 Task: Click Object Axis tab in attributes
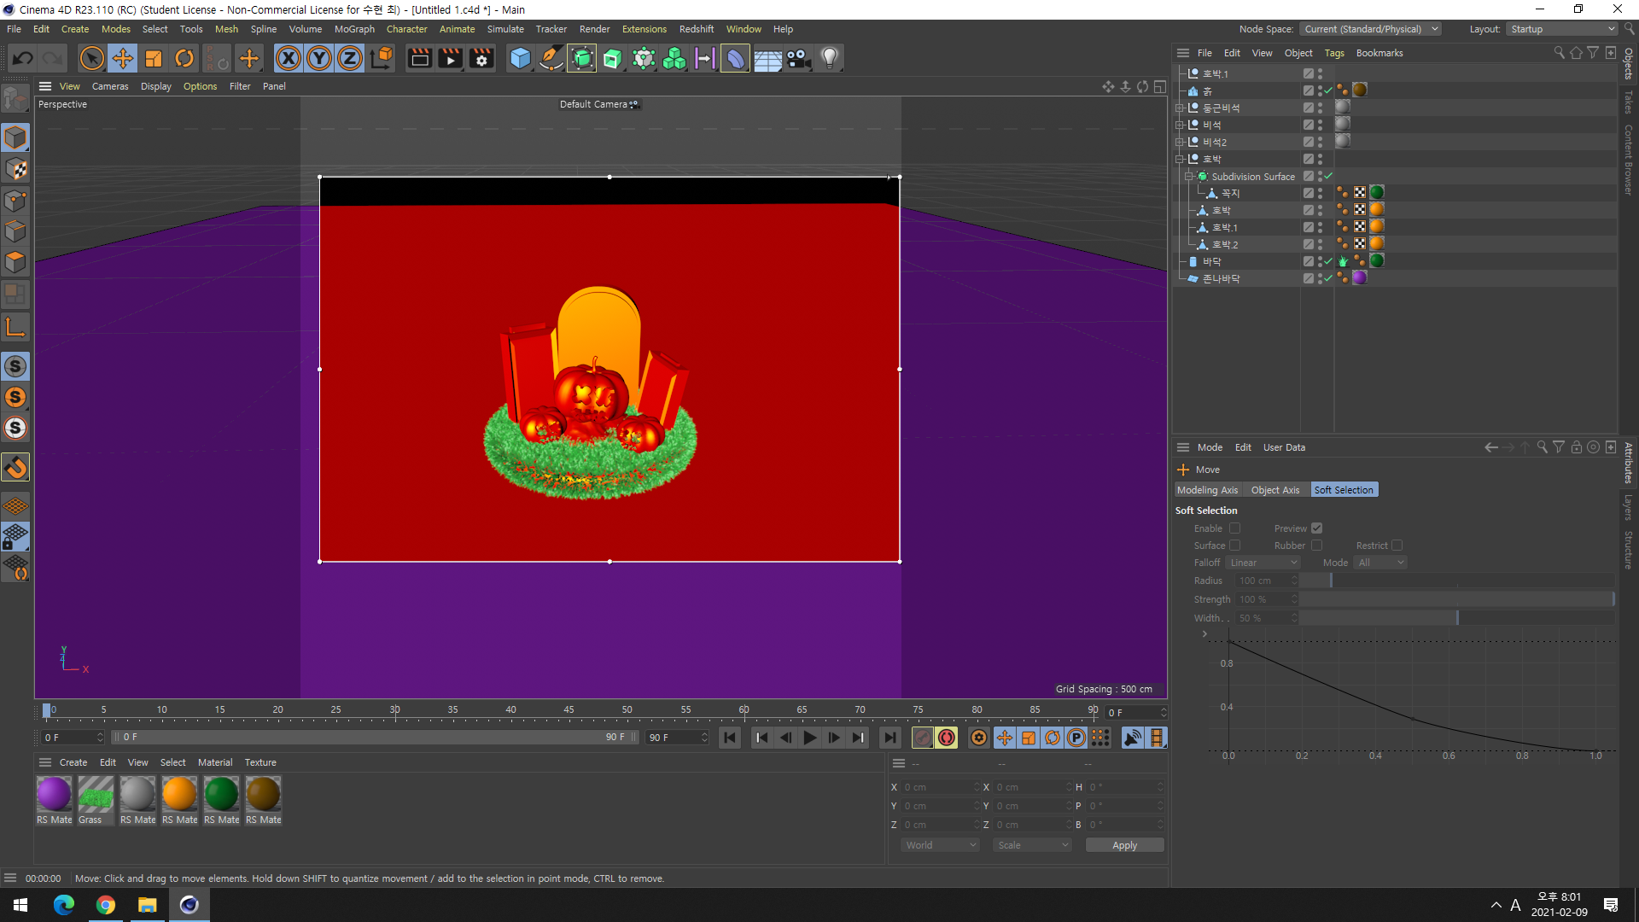(1276, 490)
